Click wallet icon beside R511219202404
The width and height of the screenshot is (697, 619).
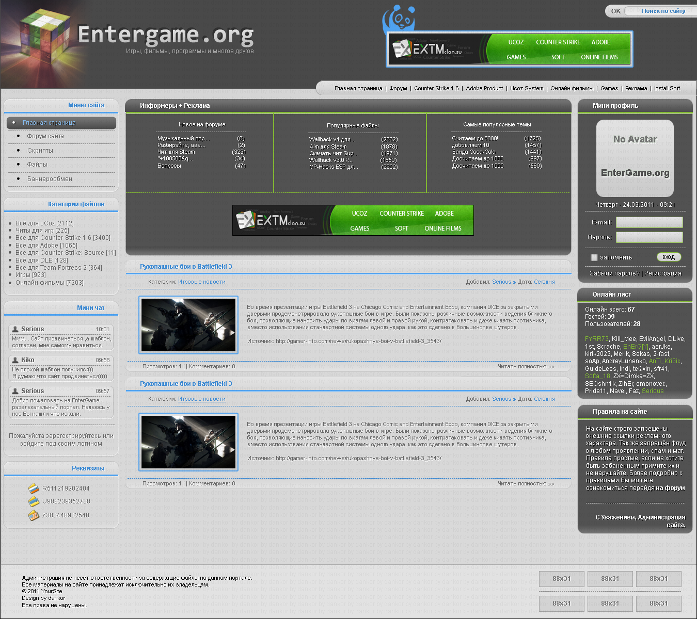(x=34, y=488)
